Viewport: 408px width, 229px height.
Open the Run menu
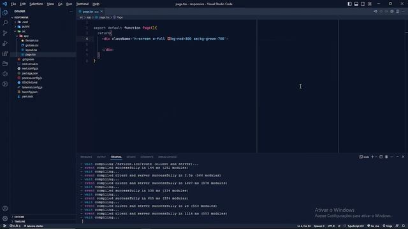[69, 4]
